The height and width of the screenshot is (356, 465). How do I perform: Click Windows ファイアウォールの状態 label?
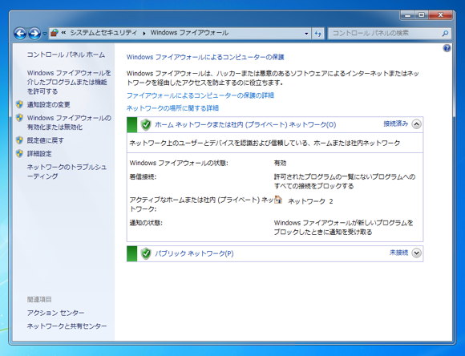[179, 163]
